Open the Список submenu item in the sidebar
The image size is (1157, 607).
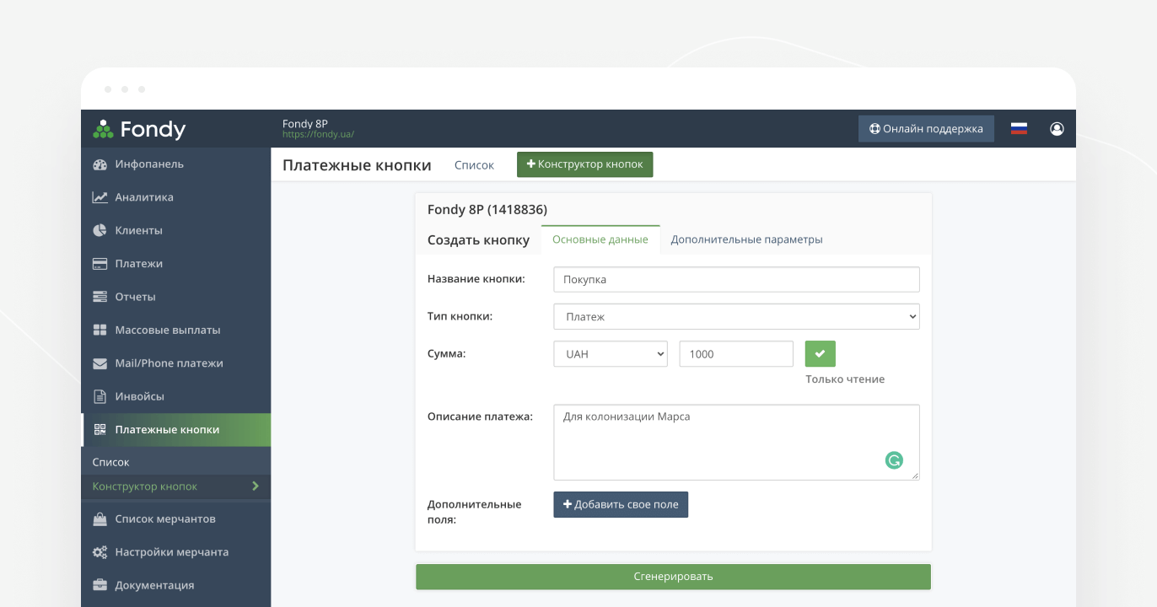pyautogui.click(x=175, y=462)
